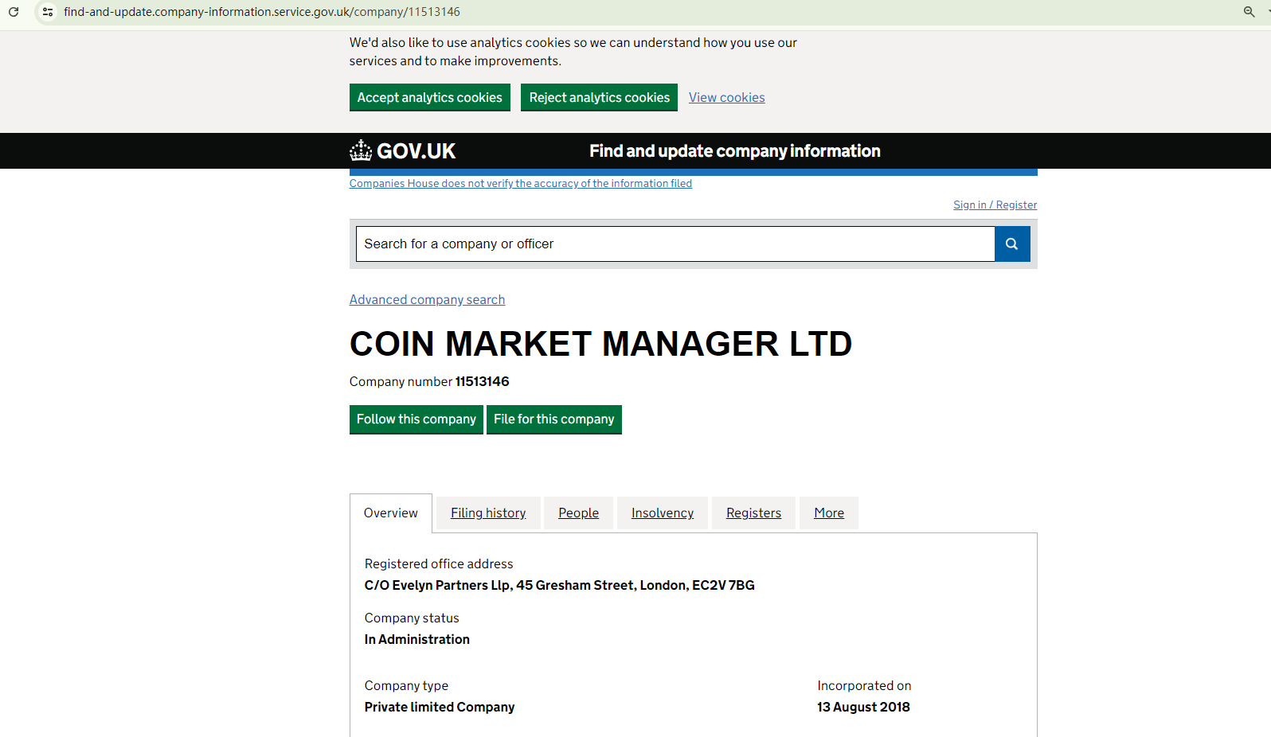This screenshot has height=737, width=1271.
Task: Reject analytics cookies
Action: (x=600, y=97)
